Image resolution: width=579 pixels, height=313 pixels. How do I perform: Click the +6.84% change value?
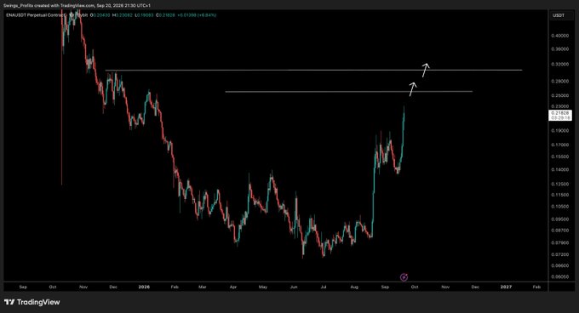click(208, 15)
